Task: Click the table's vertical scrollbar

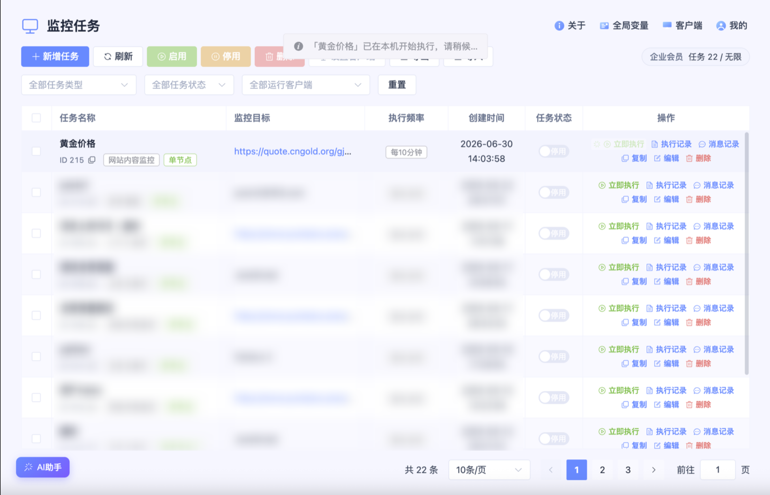Action: coord(746,253)
